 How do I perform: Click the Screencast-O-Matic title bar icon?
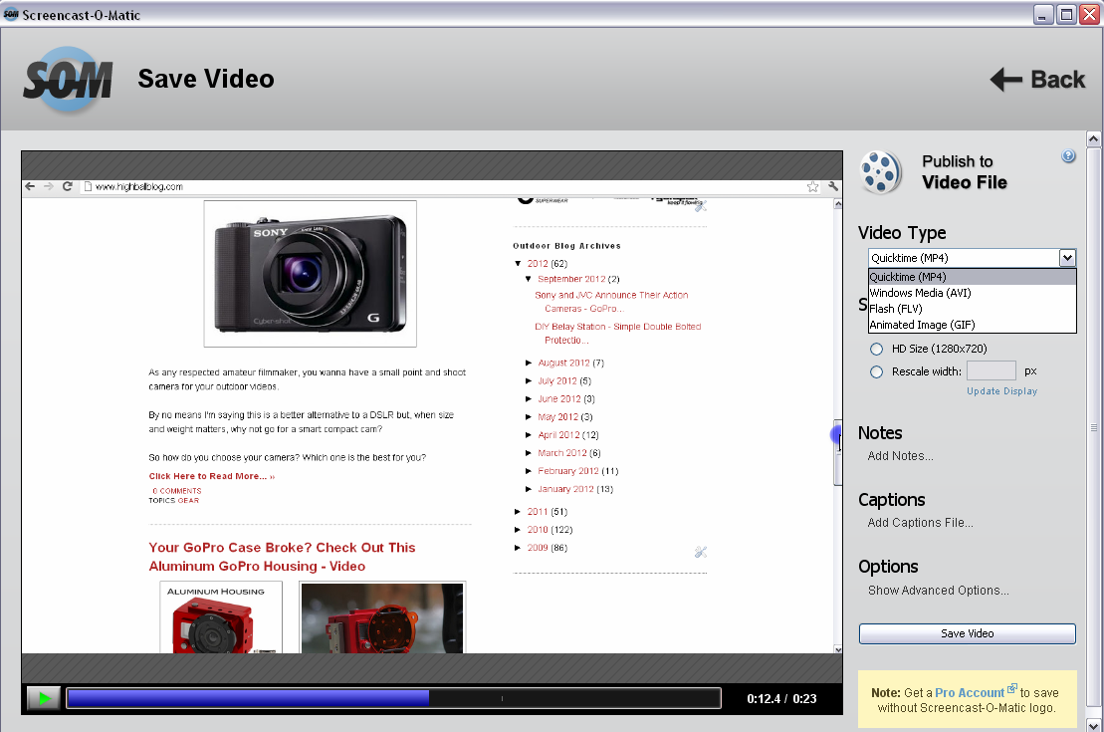pyautogui.click(x=11, y=14)
